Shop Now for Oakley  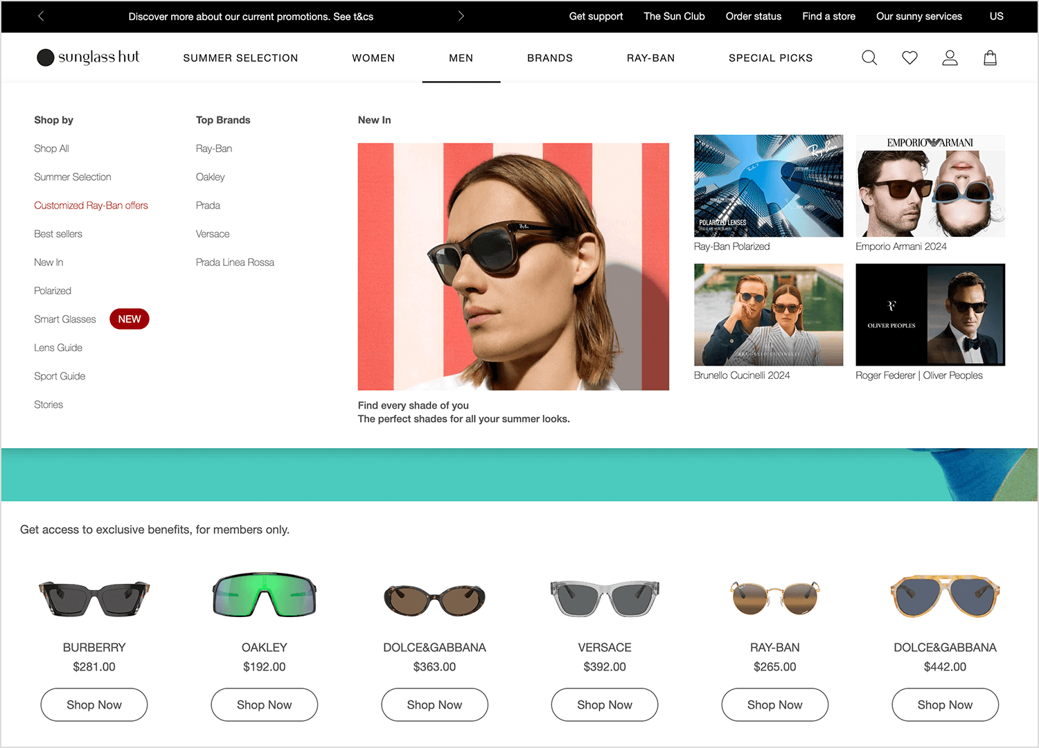point(265,704)
